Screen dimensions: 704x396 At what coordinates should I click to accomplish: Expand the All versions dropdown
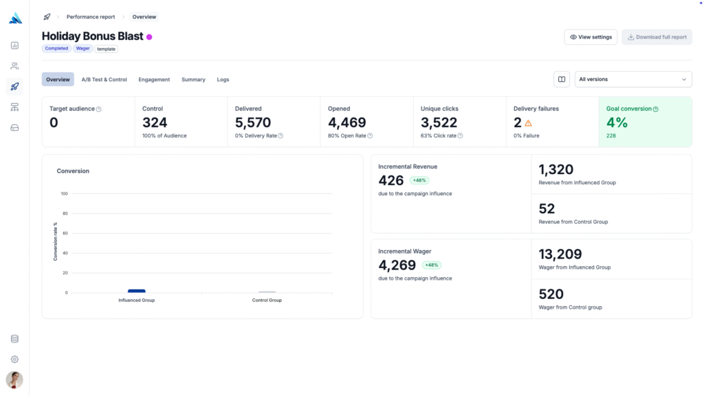(632, 79)
